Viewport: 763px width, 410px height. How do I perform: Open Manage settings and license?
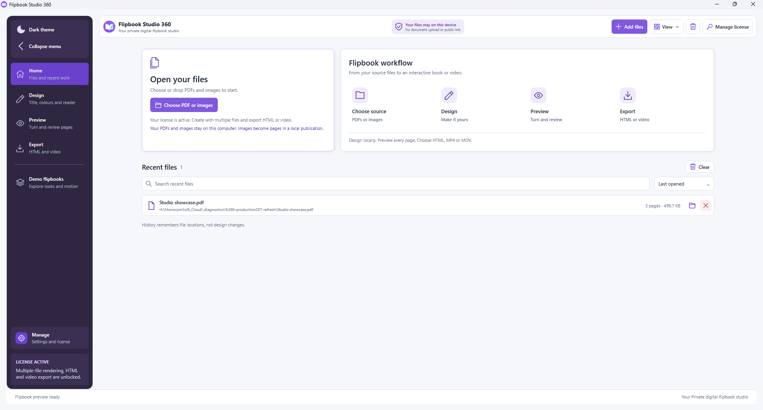50,338
